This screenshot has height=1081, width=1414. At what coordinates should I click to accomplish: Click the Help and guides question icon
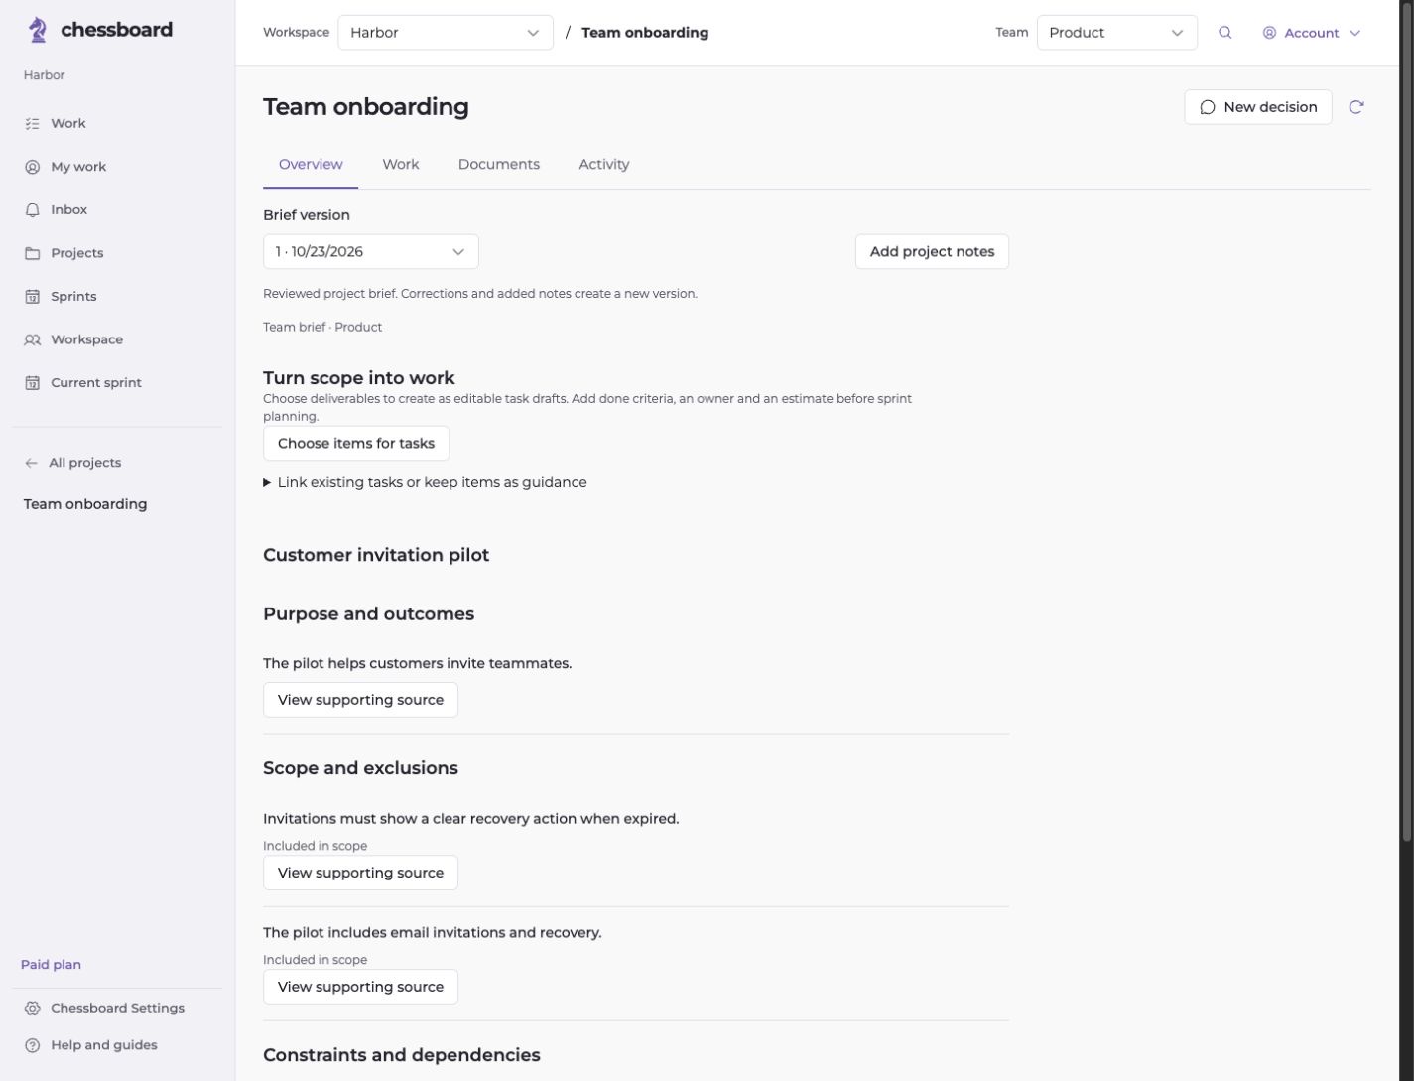[x=32, y=1045]
